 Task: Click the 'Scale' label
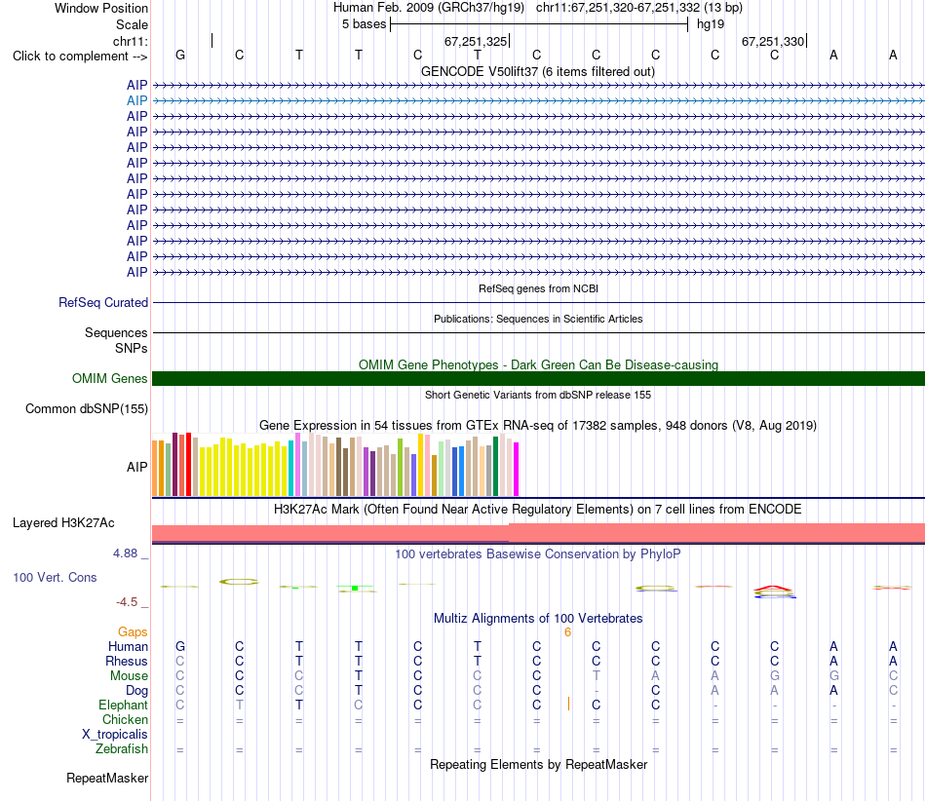click(x=132, y=24)
